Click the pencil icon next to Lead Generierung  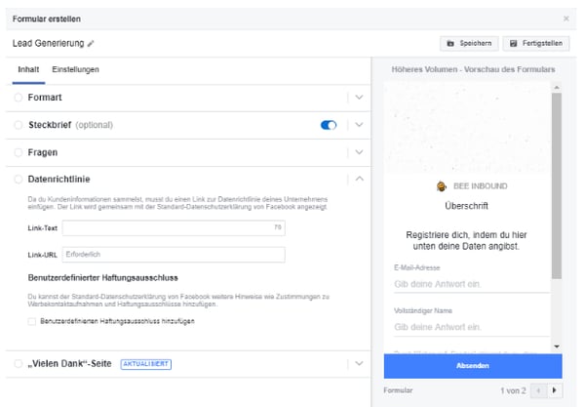(x=92, y=44)
